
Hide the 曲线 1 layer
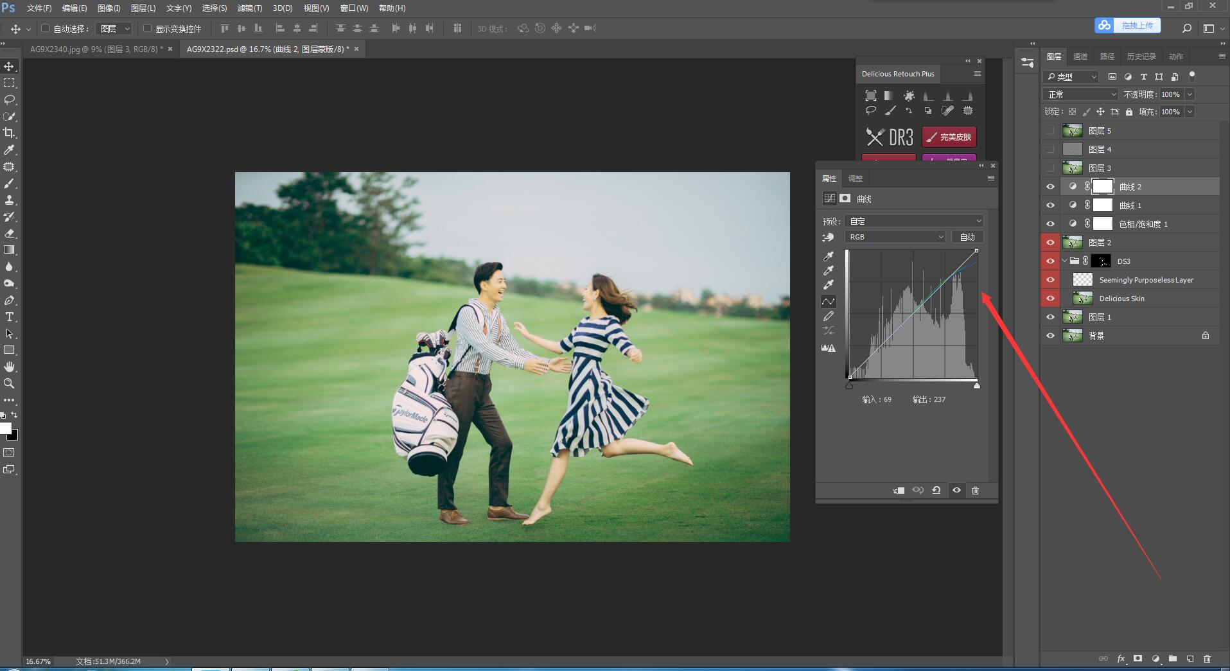[1050, 205]
